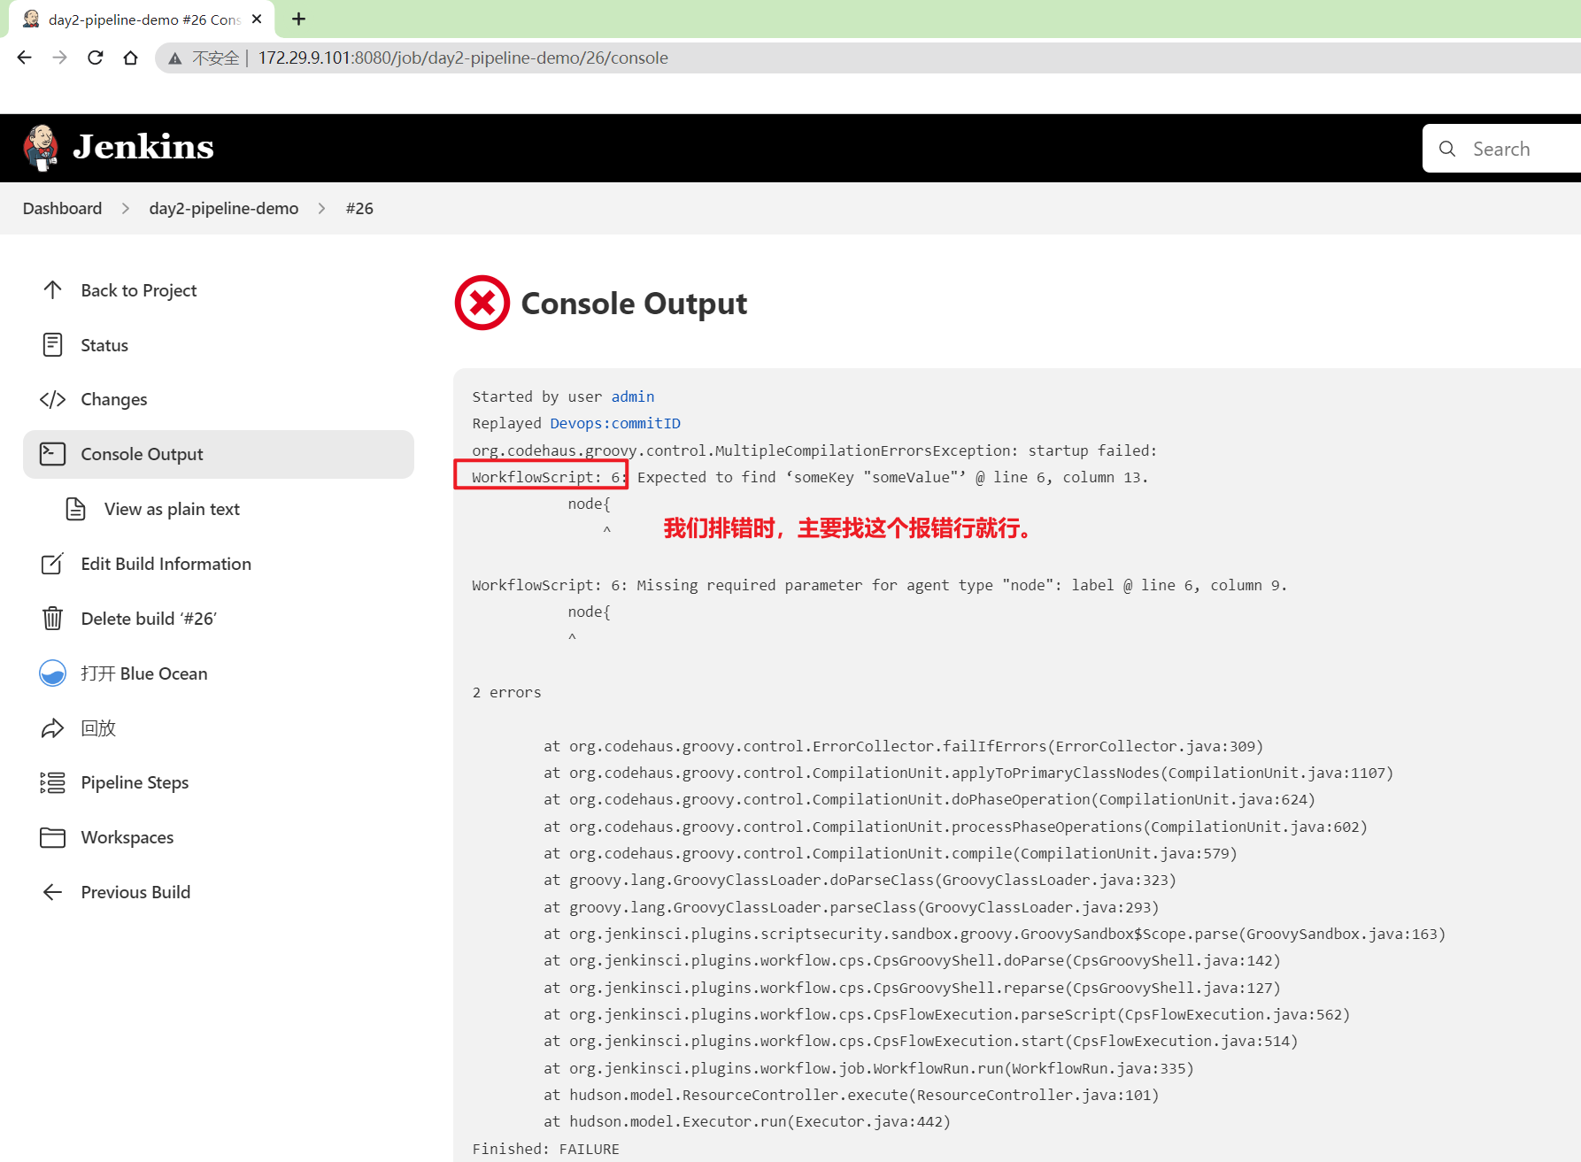Open the Back to Project menu item
The width and height of the screenshot is (1581, 1162).
coord(219,290)
